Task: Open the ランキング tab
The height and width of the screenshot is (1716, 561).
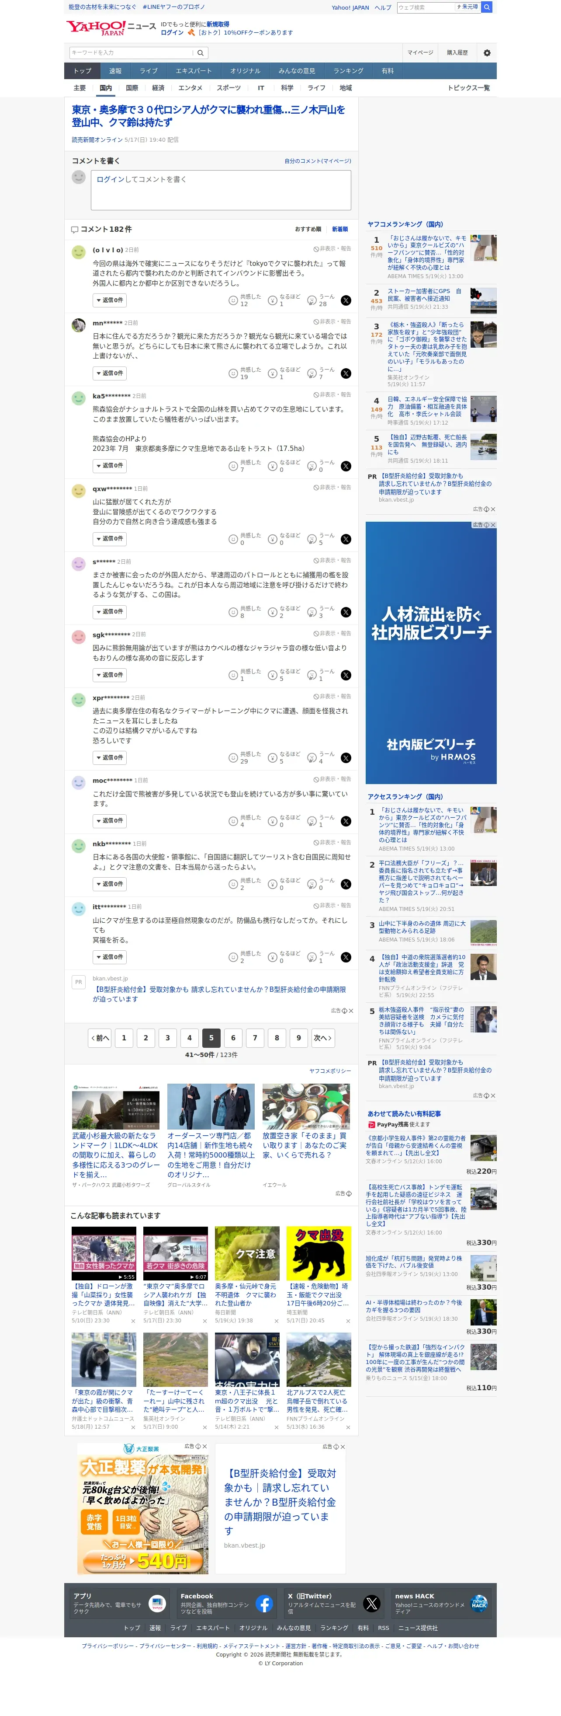Action: click(349, 71)
